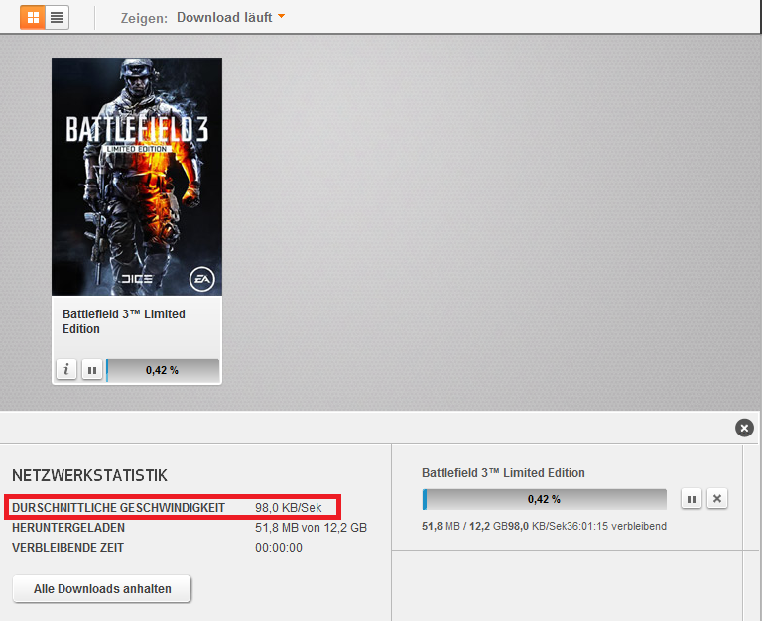Click the "NETZWERKSTATISTIK" heading

(x=90, y=475)
